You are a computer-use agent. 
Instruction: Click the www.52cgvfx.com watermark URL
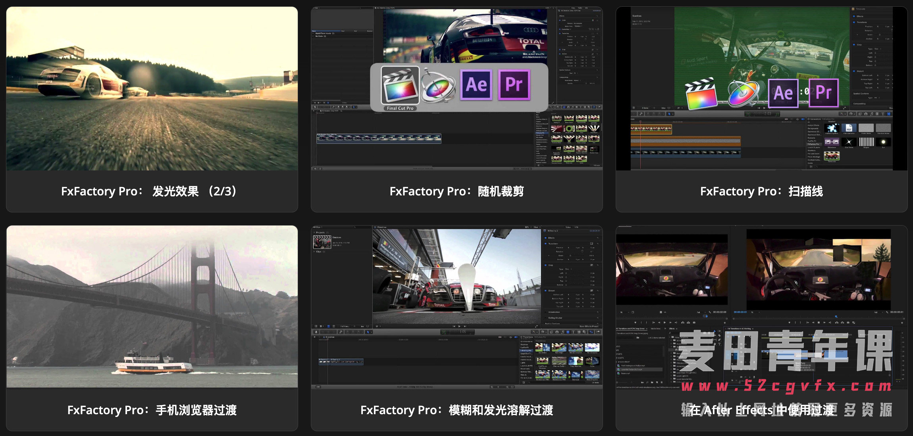pos(786,386)
